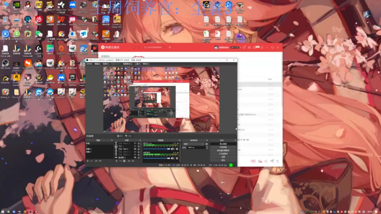
Task: Click the NetEase Music search field
Action: [x=154, y=47]
